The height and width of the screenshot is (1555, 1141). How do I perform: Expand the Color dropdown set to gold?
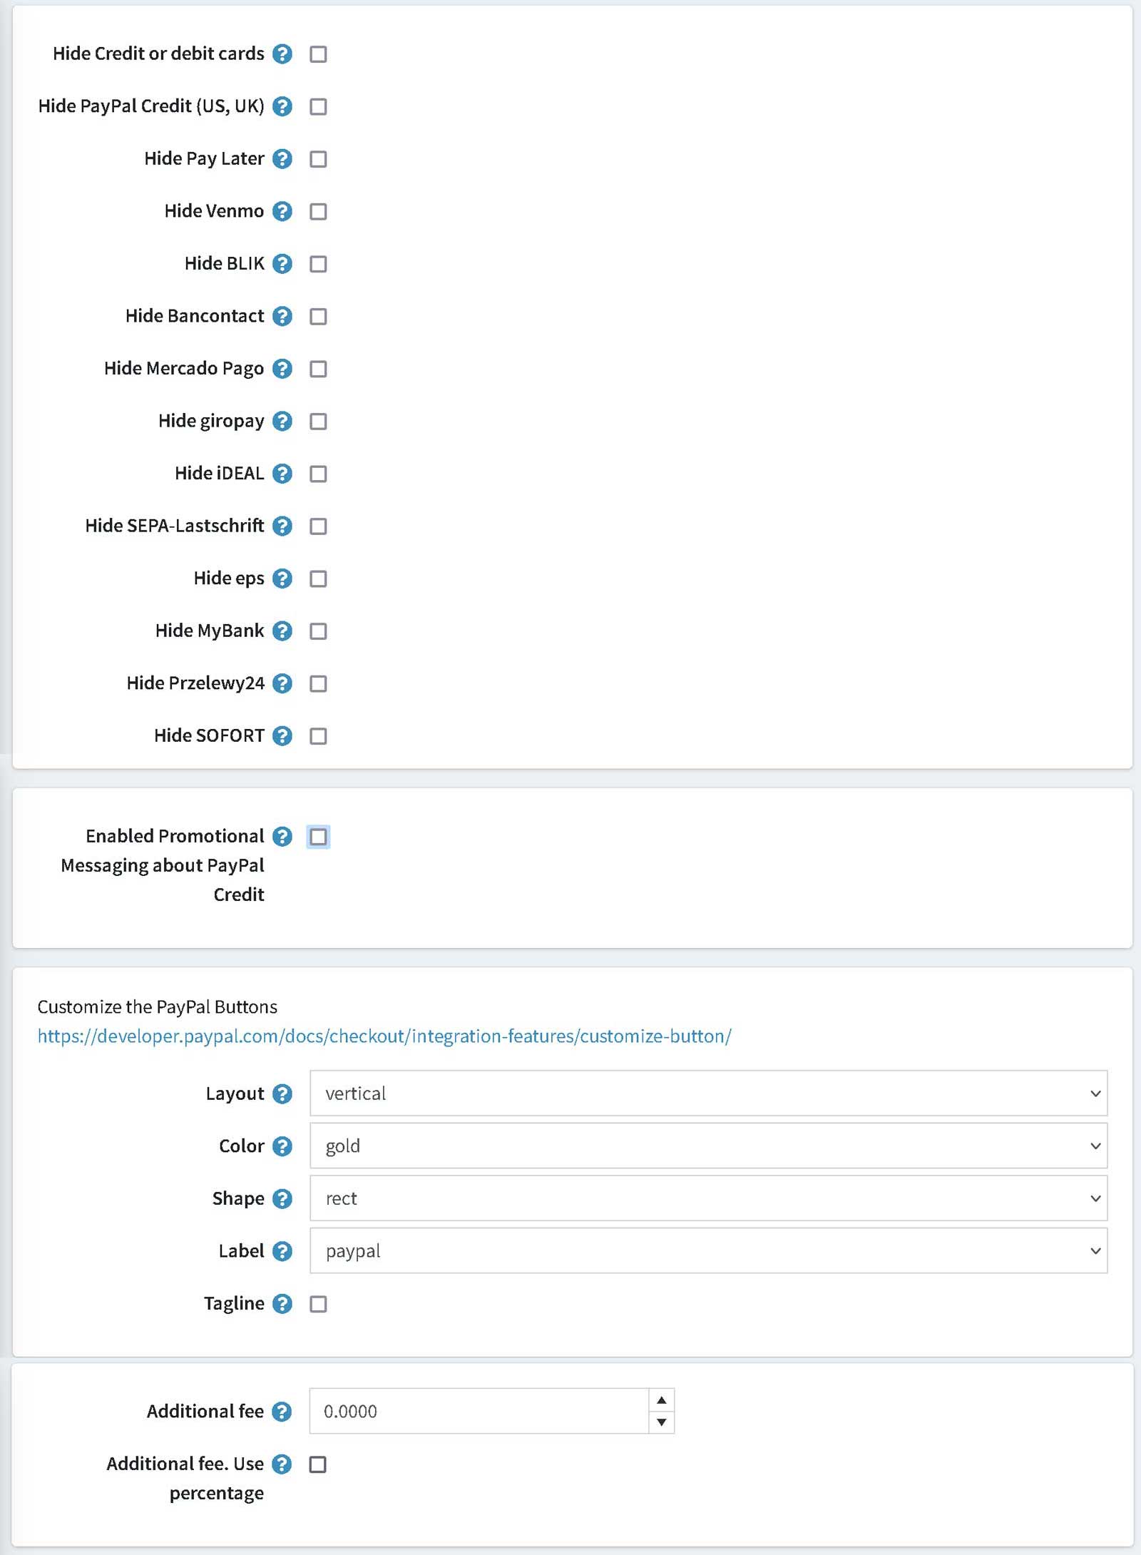708,1146
